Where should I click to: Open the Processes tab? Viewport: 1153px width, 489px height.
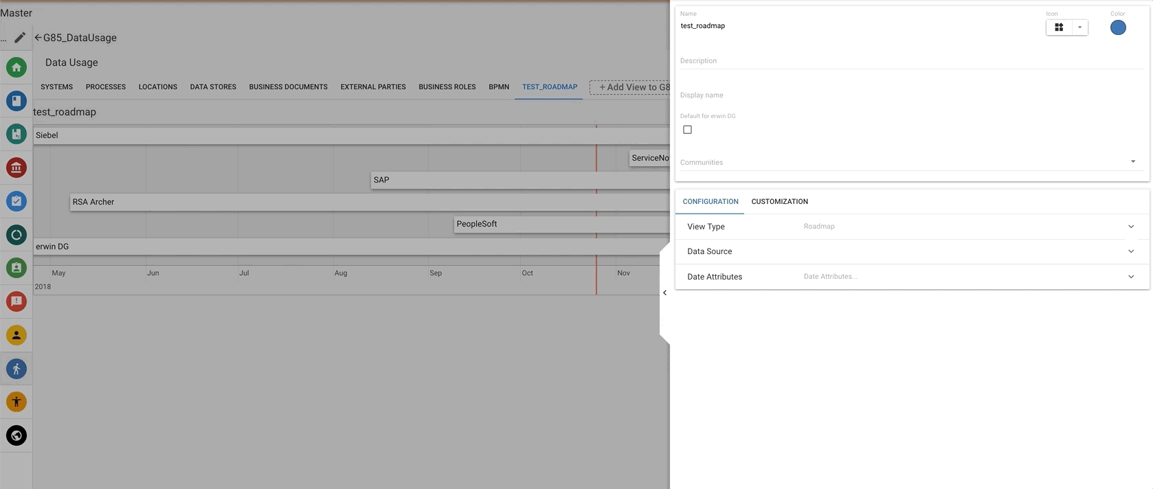(x=106, y=87)
